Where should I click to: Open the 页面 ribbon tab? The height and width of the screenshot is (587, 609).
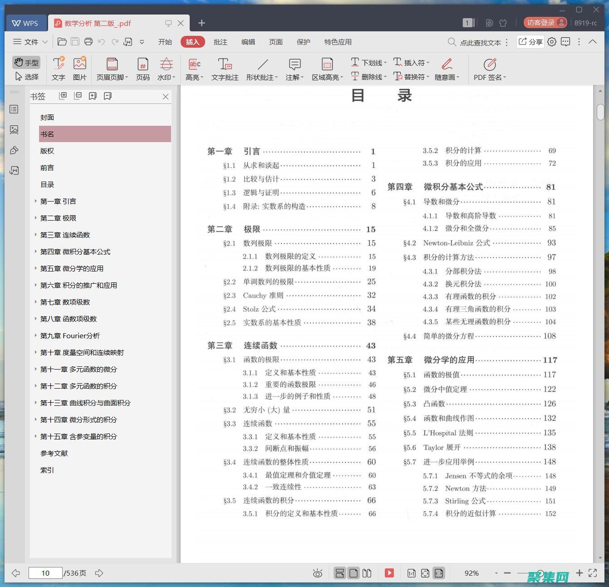tap(275, 42)
